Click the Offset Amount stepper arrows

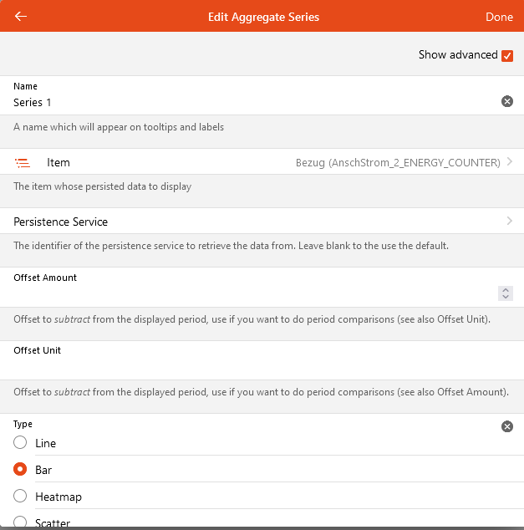[x=505, y=293]
